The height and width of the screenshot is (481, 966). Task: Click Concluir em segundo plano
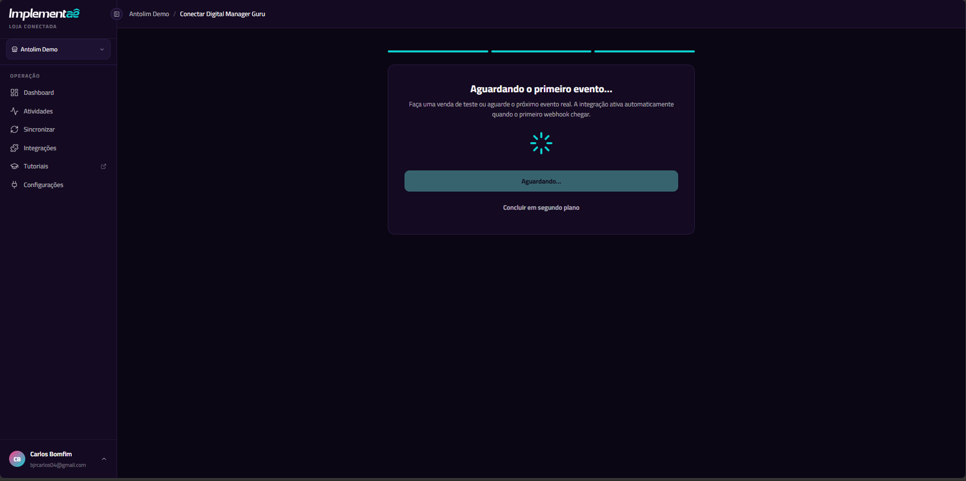point(541,208)
